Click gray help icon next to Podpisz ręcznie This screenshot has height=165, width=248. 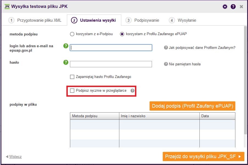tap(133, 91)
